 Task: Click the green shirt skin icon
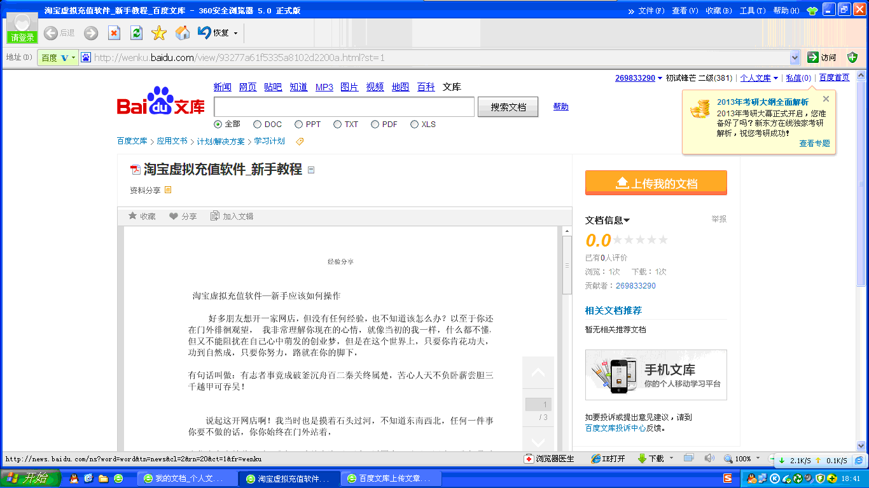click(812, 11)
